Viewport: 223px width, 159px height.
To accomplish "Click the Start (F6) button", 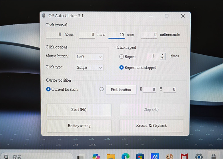I will (x=79, y=109).
